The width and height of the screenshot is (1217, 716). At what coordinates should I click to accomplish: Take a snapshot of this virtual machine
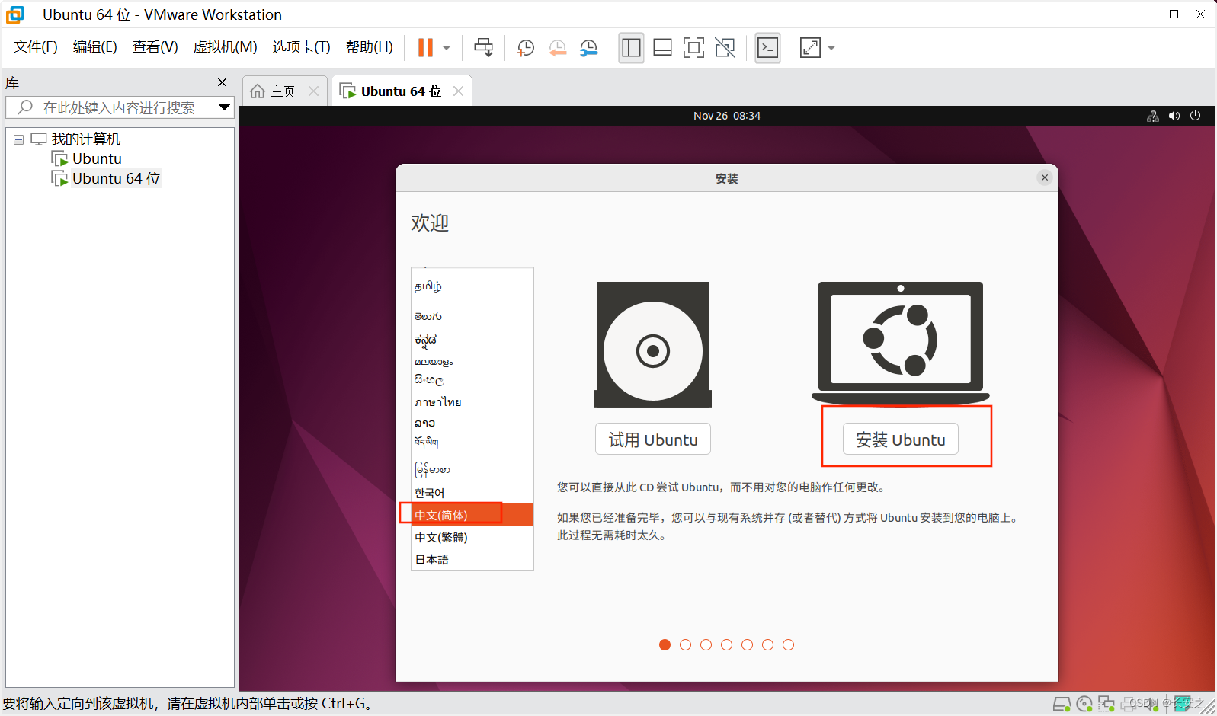(x=526, y=47)
